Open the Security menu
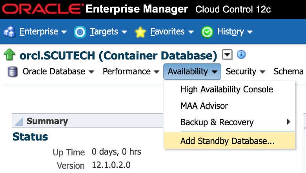The height and width of the screenshot is (173, 306). (246, 72)
